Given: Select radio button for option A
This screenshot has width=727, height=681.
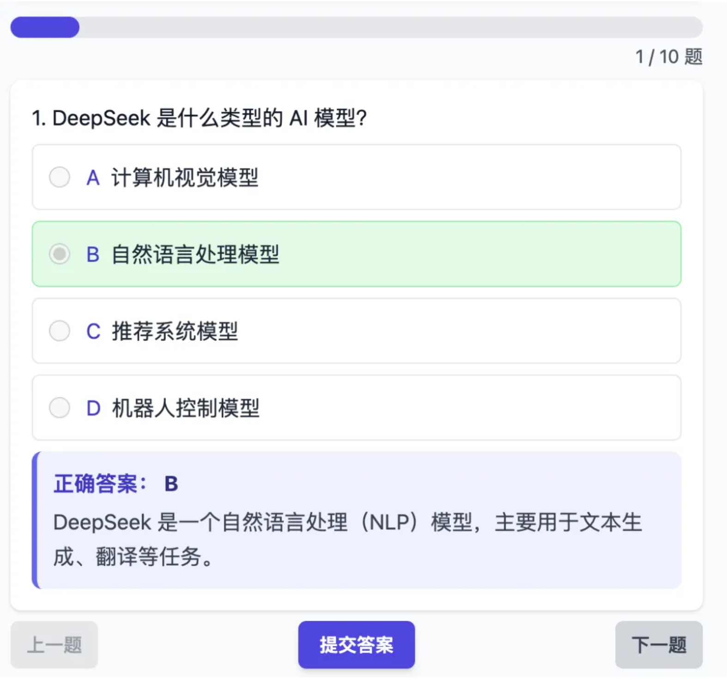Looking at the screenshot, I should pos(60,177).
